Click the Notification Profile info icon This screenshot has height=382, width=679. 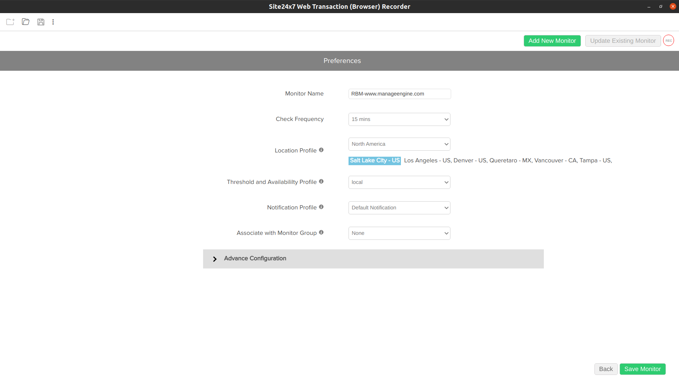(321, 207)
